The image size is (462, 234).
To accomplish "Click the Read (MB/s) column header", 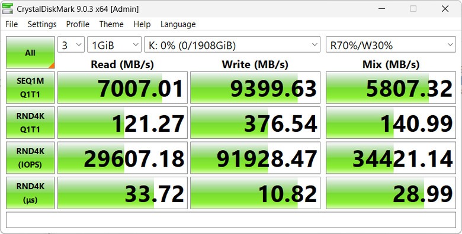I will point(122,64).
